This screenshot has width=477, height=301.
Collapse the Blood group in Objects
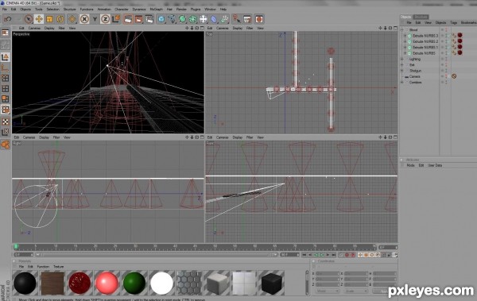402,30
